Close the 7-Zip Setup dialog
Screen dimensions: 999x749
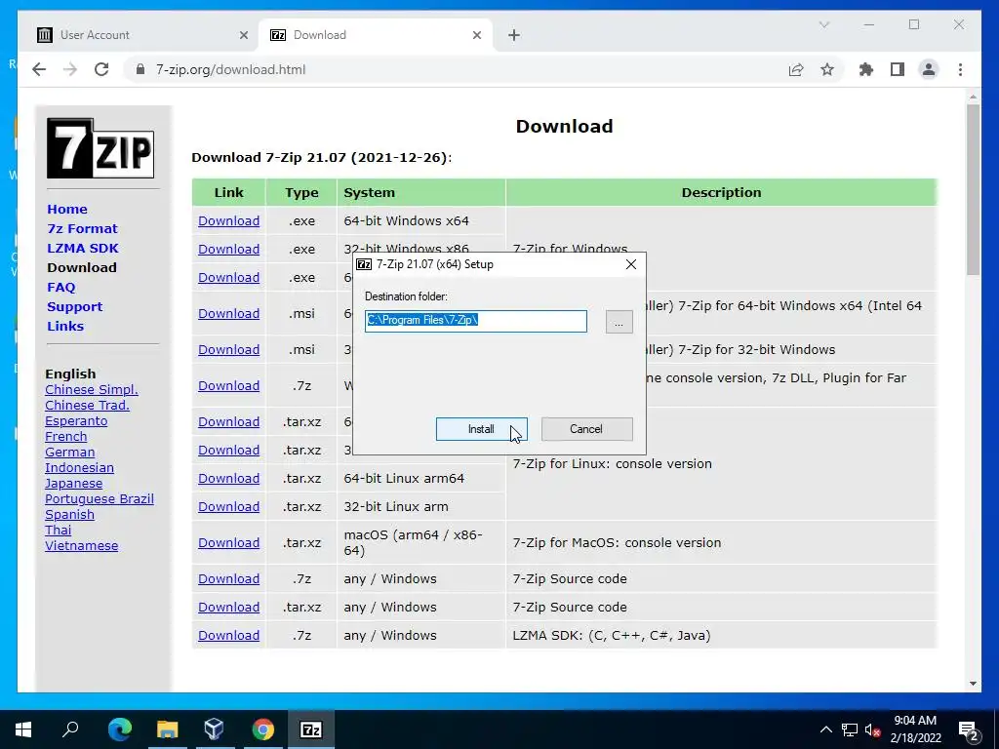pyautogui.click(x=631, y=264)
